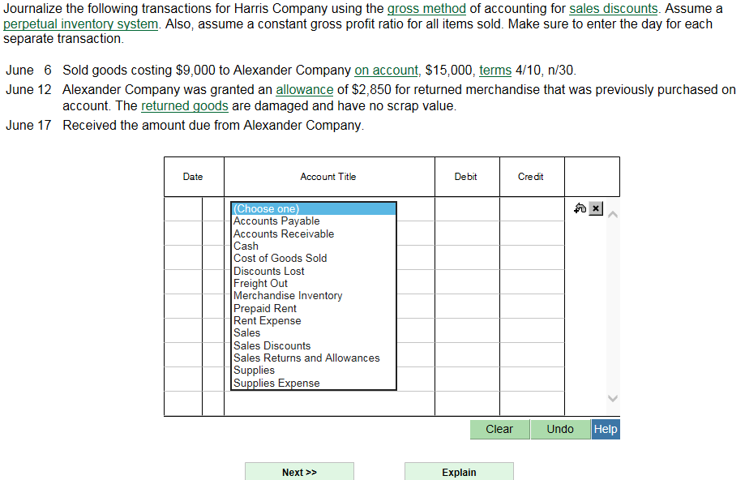745x480 pixels.
Task: Choose Sales Returns and Allowances option
Action: [x=306, y=358]
